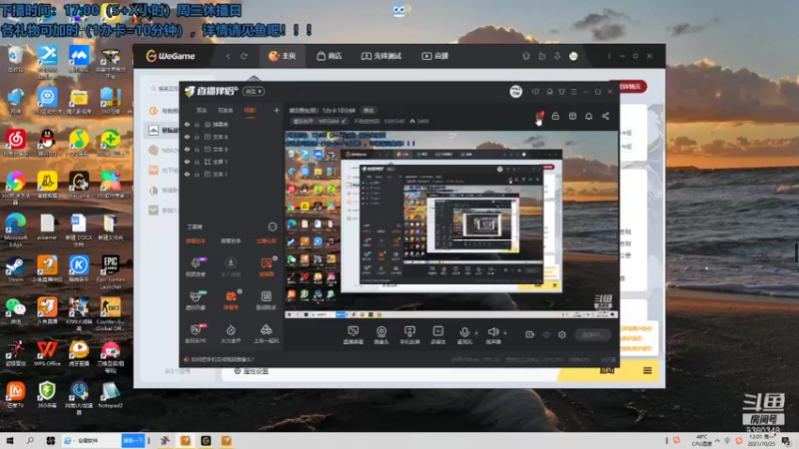Share the live room link icon
Screen dimensions: 799x449
[x=605, y=116]
